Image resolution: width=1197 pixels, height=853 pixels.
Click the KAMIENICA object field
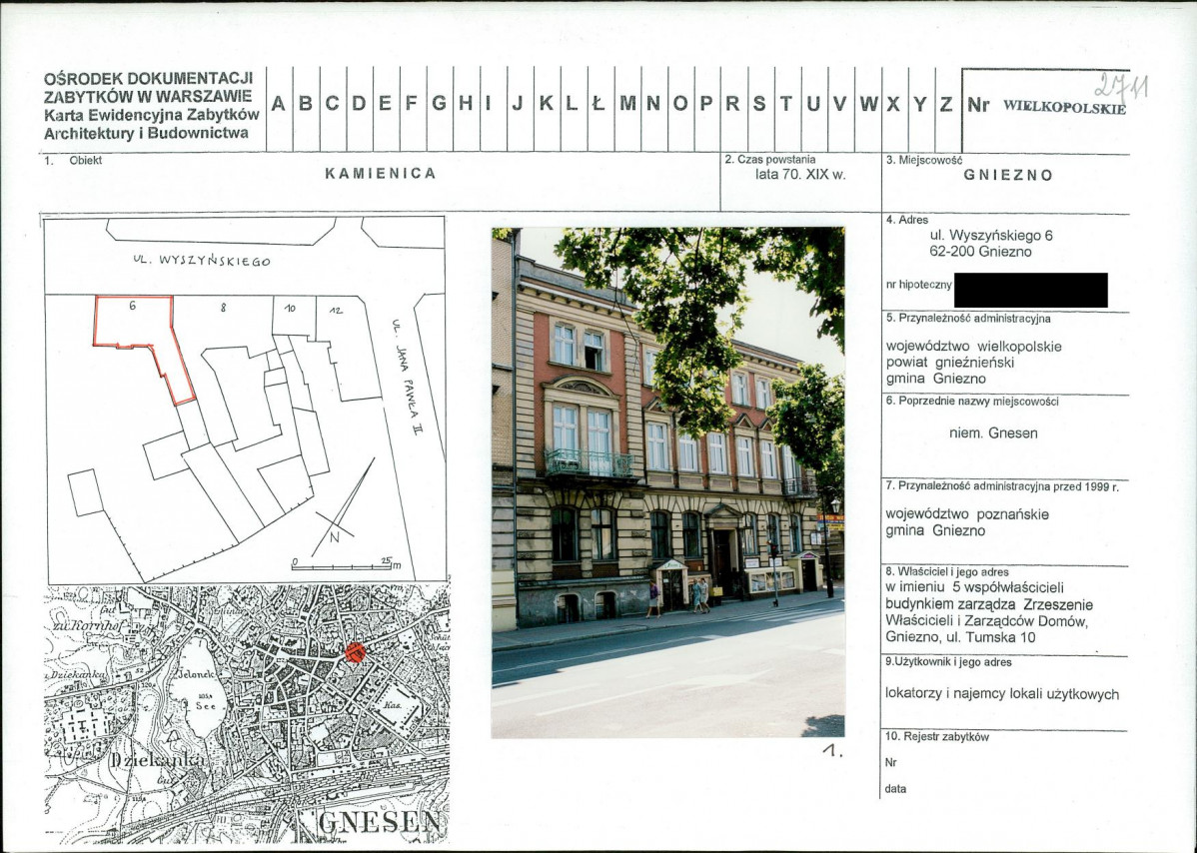click(x=381, y=174)
